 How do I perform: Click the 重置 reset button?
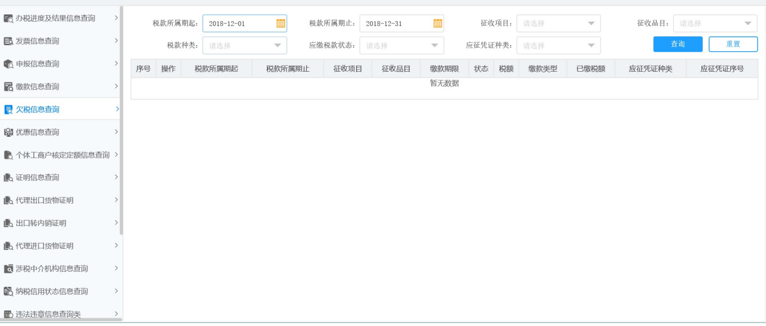733,45
